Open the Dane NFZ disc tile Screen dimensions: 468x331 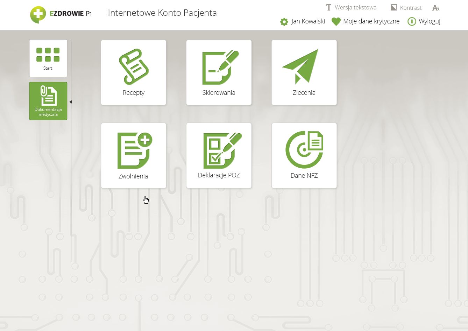[x=304, y=156]
